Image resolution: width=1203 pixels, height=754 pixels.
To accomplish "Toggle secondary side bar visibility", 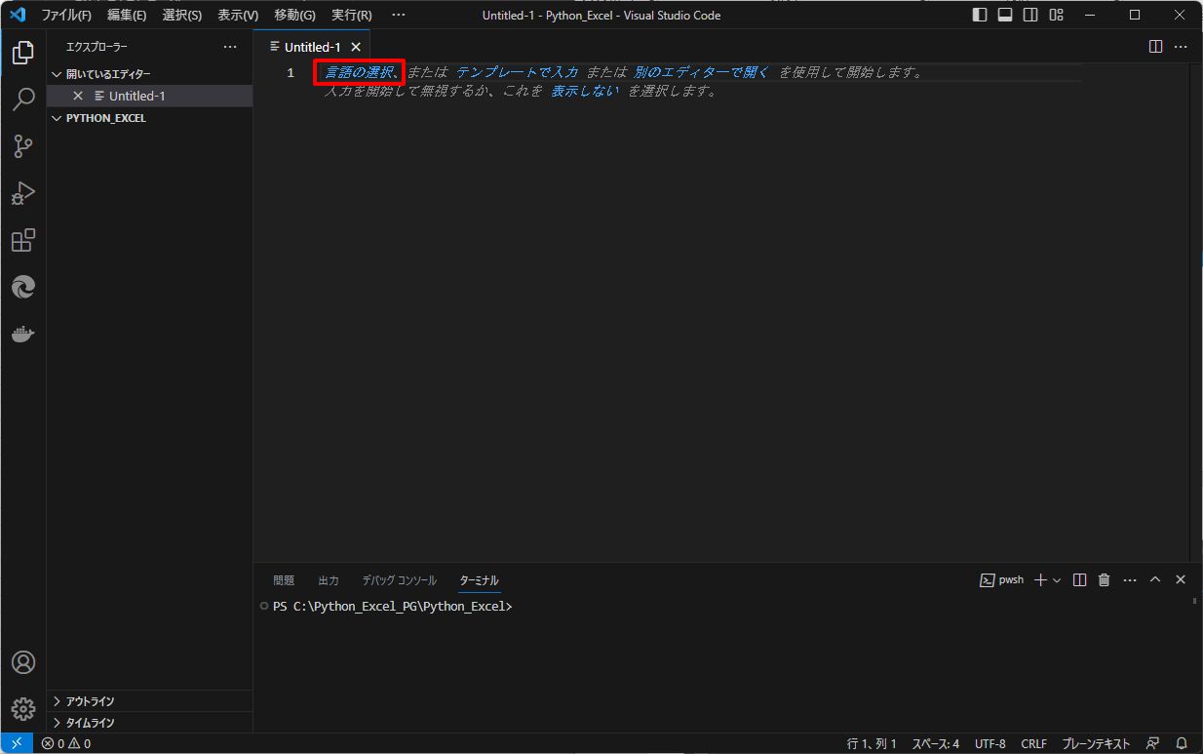I will (1030, 15).
